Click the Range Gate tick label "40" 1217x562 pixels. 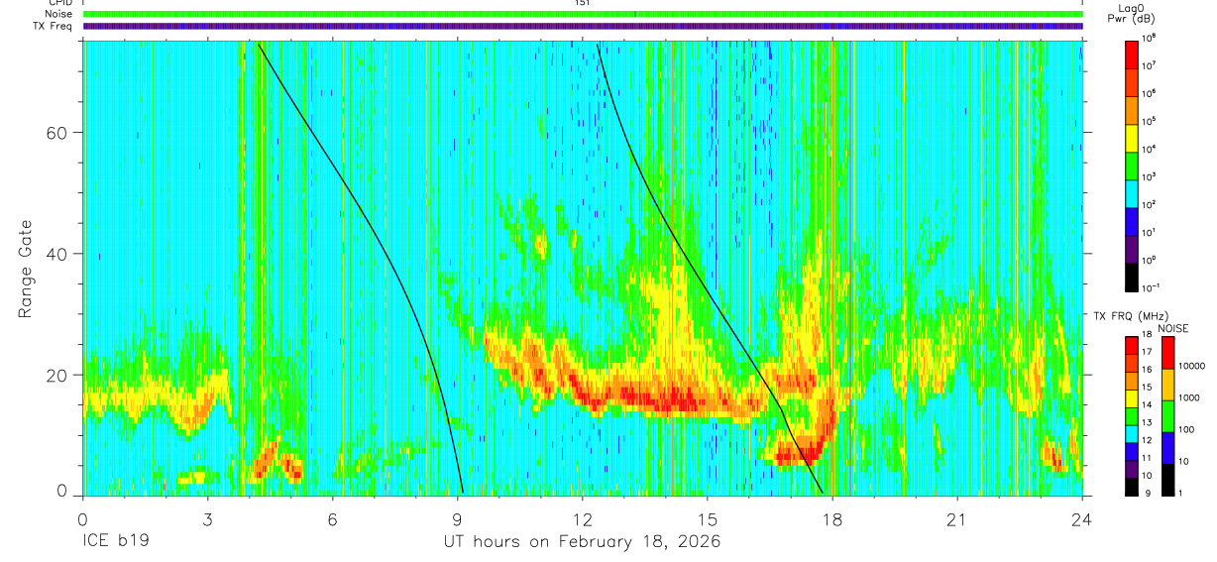pos(57,254)
